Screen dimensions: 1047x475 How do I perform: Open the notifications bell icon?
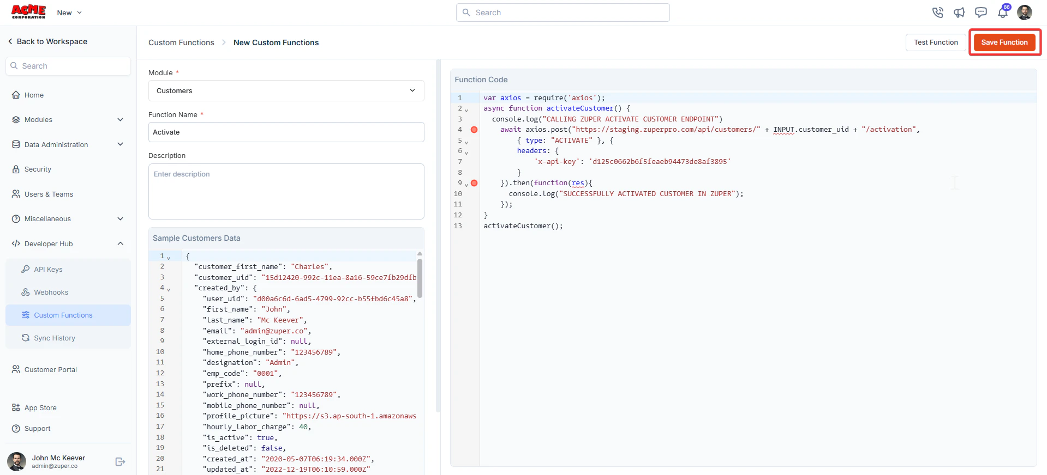(x=1003, y=13)
